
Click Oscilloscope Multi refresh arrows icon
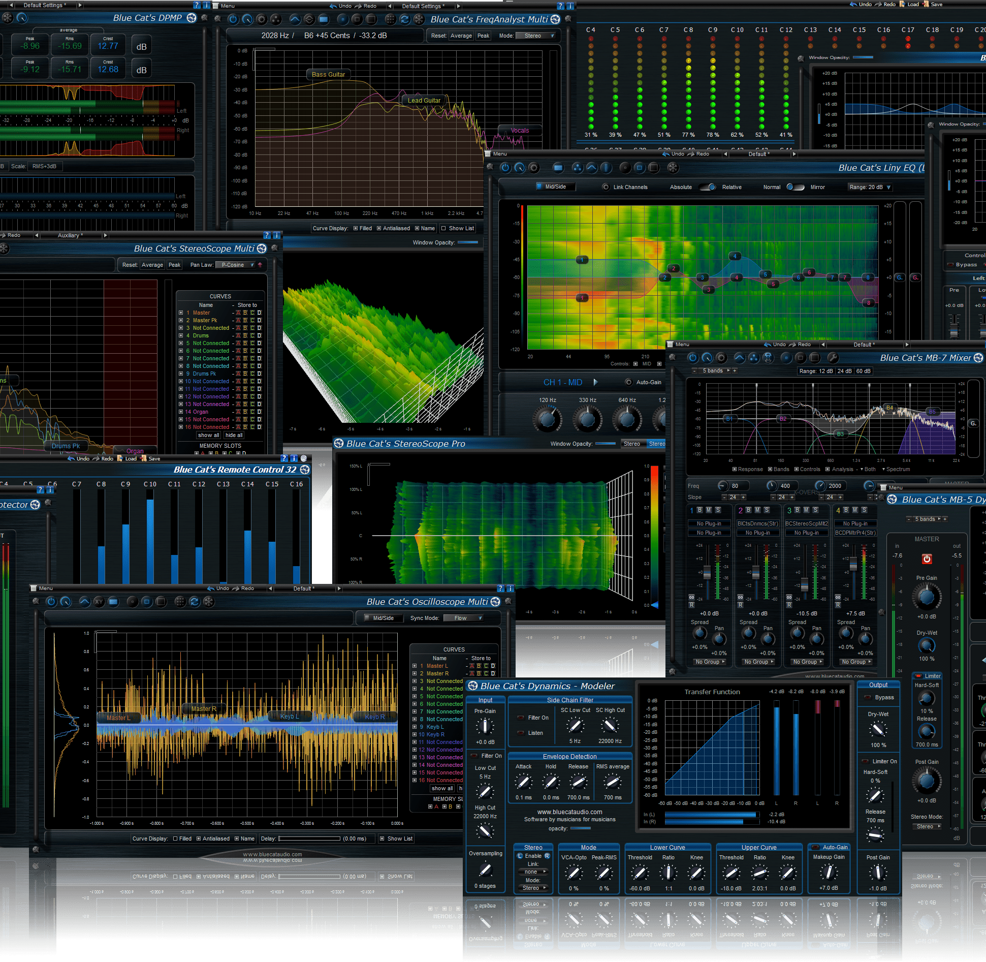point(194,601)
